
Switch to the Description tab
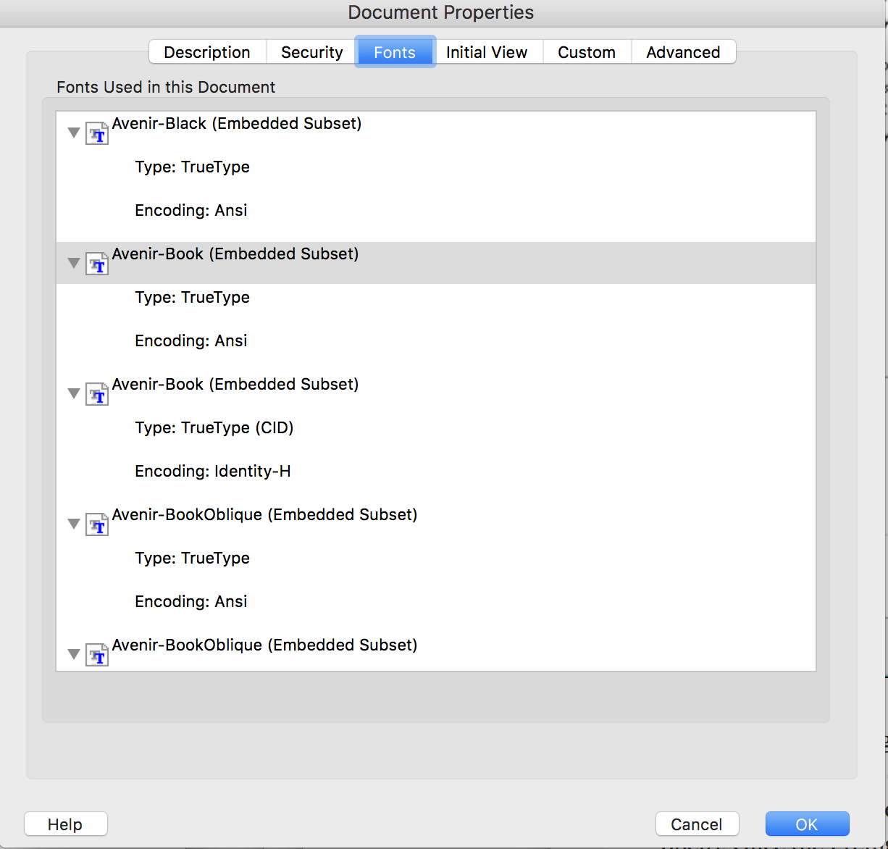point(207,52)
